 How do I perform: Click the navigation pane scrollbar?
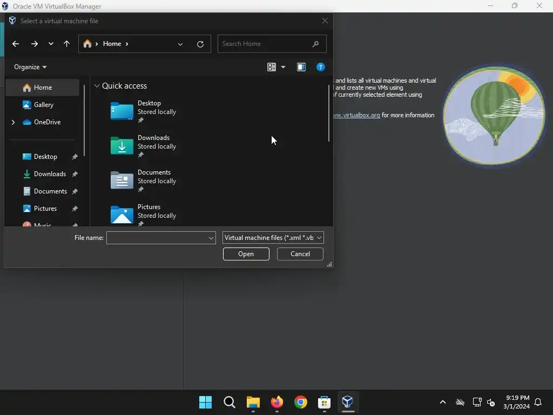84,120
